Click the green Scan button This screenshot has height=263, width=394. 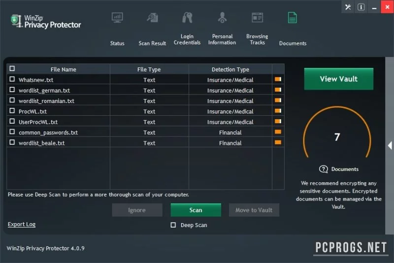click(196, 210)
